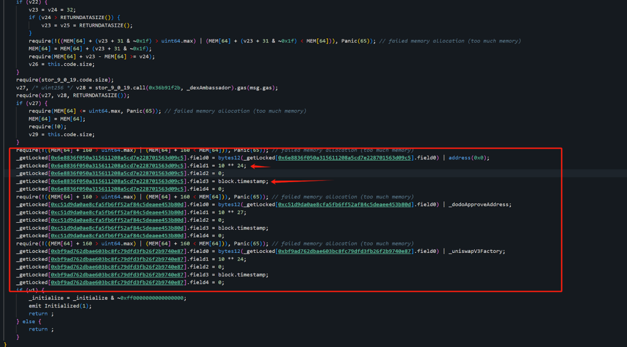Open 0x6e88 link inside bytes12 expression

346,157
